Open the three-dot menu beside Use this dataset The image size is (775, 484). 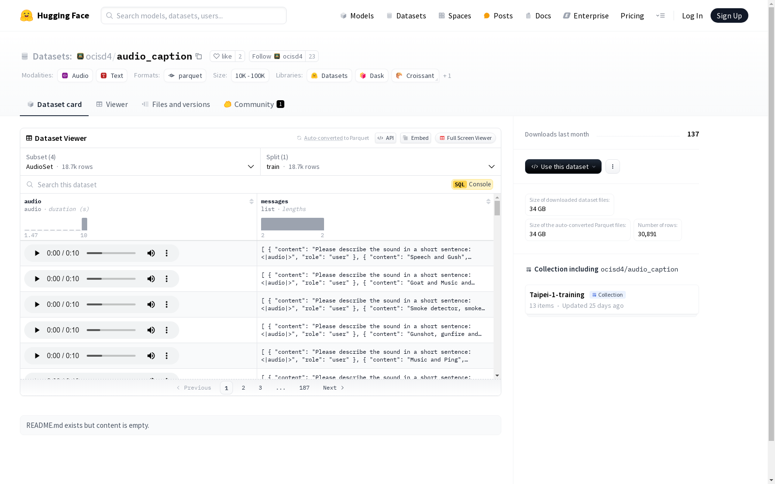[613, 166]
